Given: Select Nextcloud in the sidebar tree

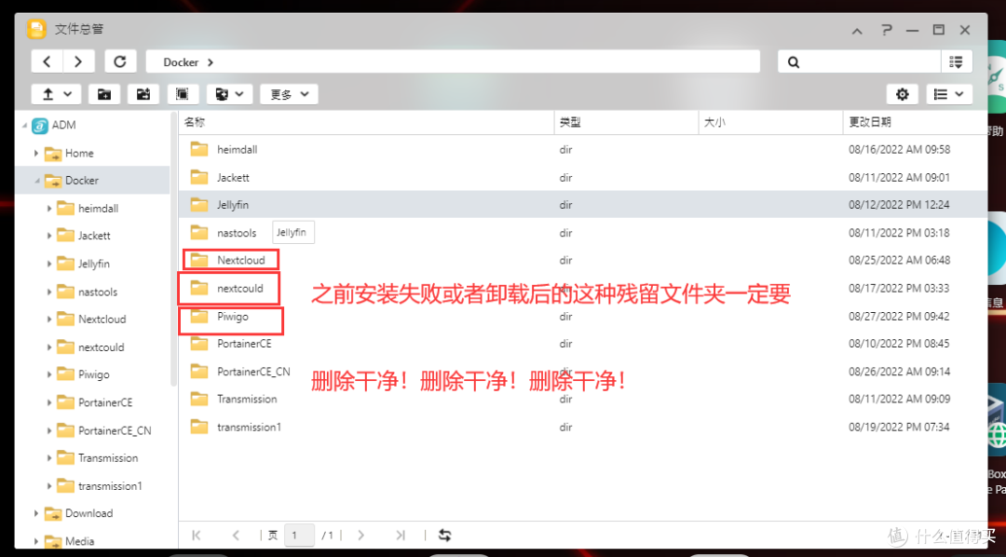Looking at the screenshot, I should 102,319.
